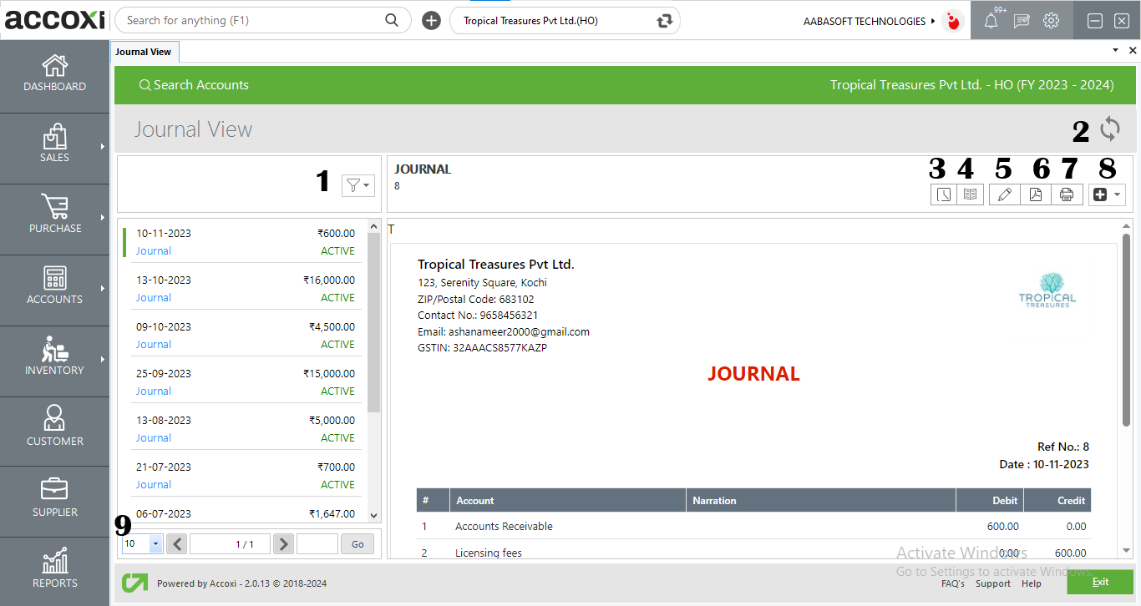
Task: Switch to the Journal View tab
Action: 144,51
